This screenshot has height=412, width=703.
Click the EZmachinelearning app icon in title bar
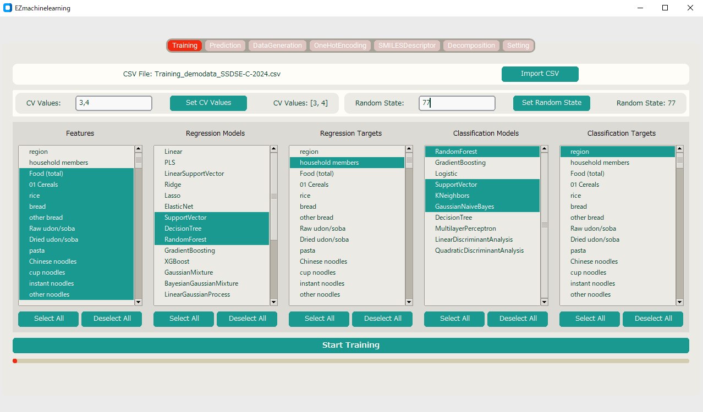coord(8,8)
